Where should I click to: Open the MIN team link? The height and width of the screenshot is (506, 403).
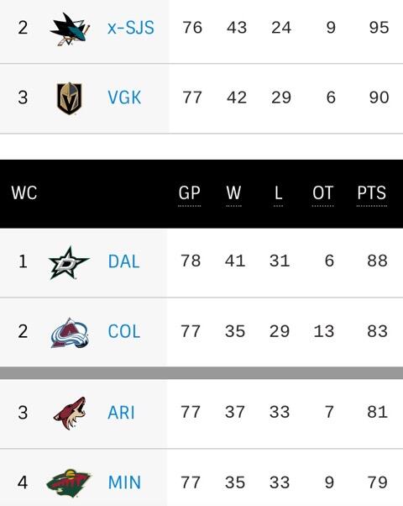click(x=124, y=482)
